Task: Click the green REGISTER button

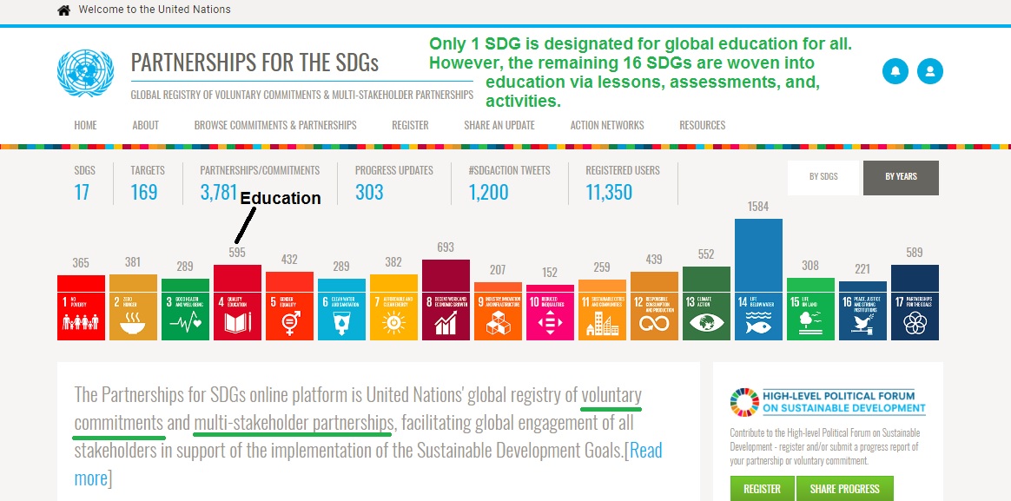Action: 762,488
